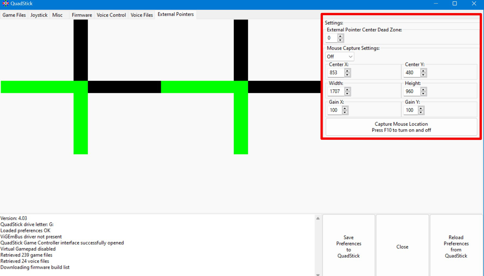Click the QuadStick app icon in title bar
This screenshot has width=484, height=276.
pos(5,4)
